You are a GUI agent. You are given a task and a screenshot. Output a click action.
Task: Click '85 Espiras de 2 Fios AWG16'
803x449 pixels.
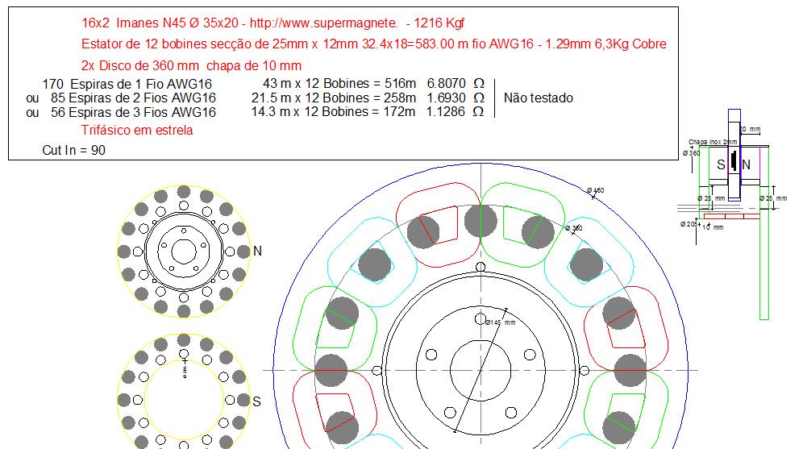click(x=133, y=98)
